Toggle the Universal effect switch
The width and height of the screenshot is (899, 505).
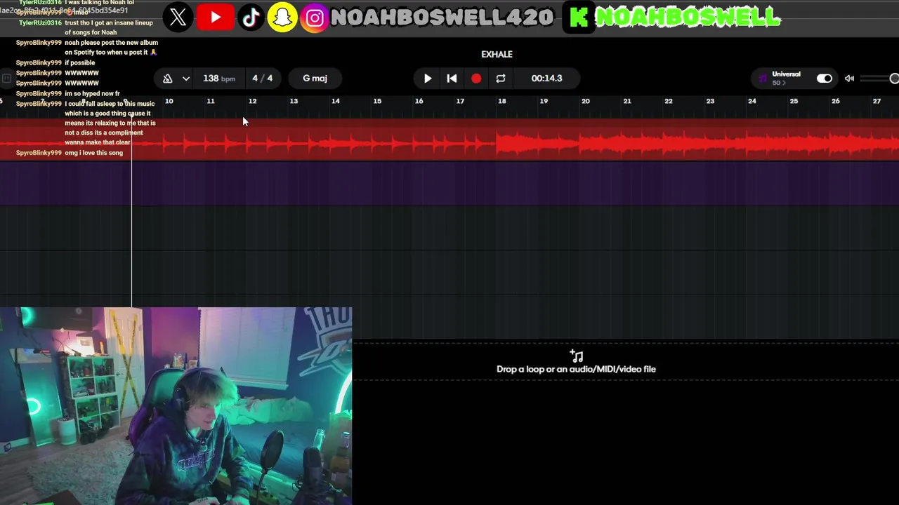[825, 79]
